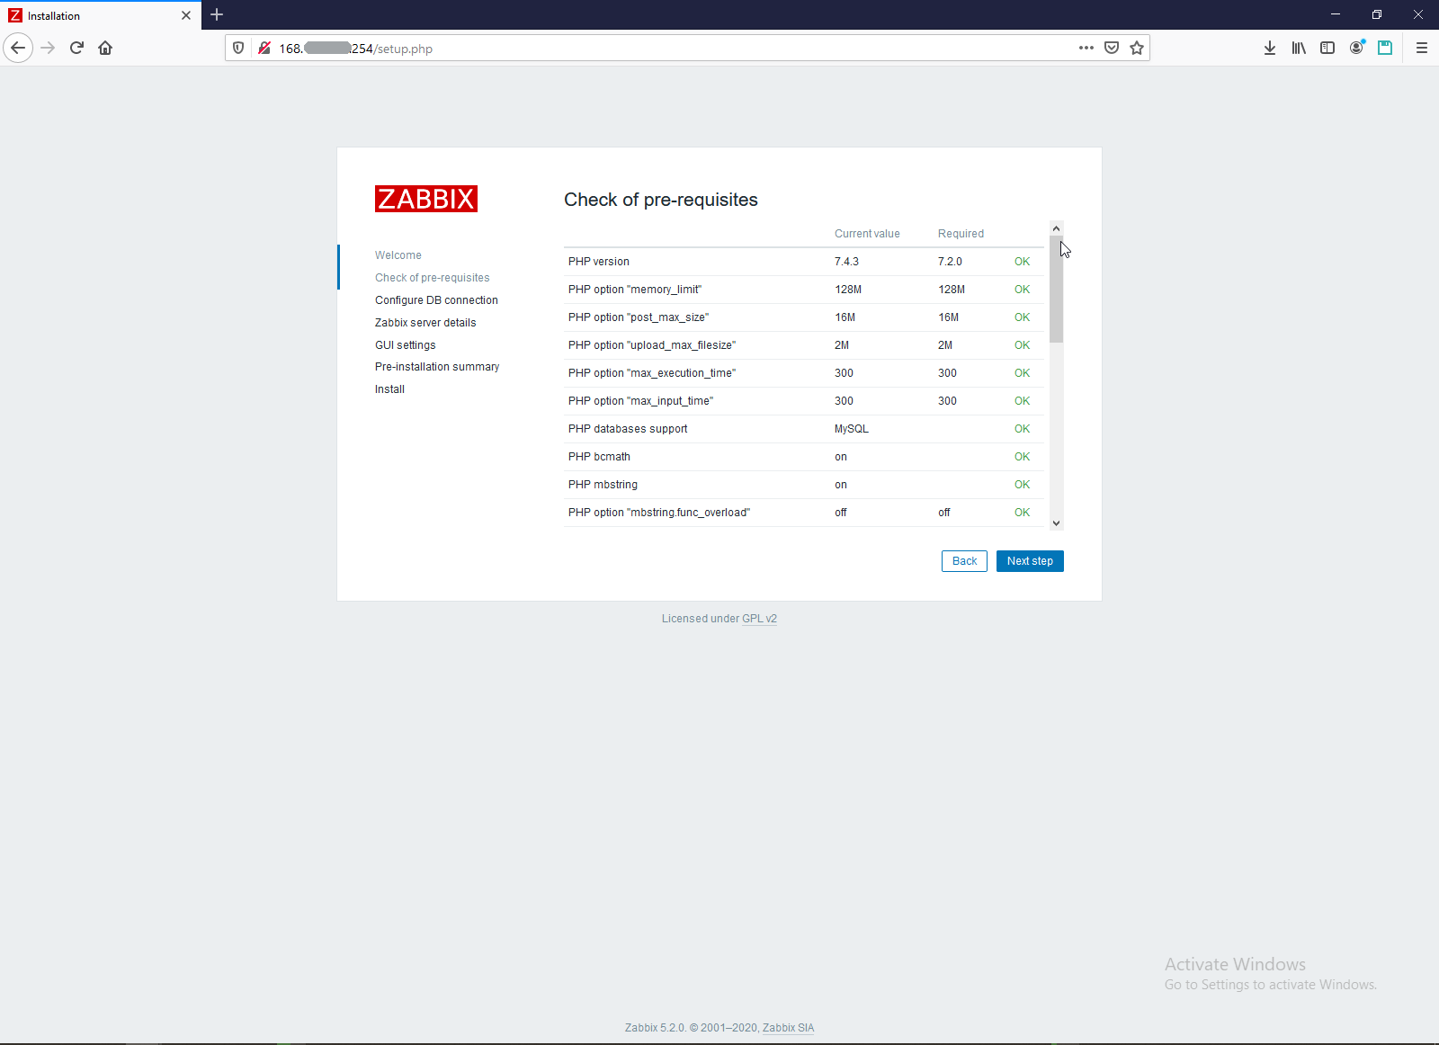The width and height of the screenshot is (1439, 1045).
Task: Select the Installation browser tab
Action: coord(100,15)
